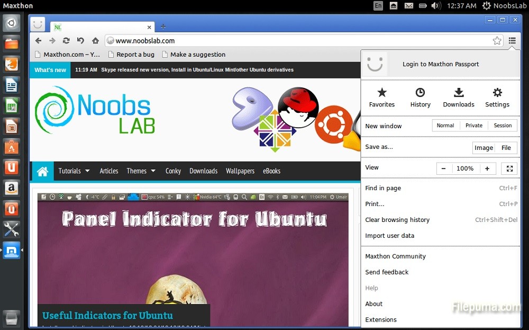Select Find in page menu item

pos(383,188)
